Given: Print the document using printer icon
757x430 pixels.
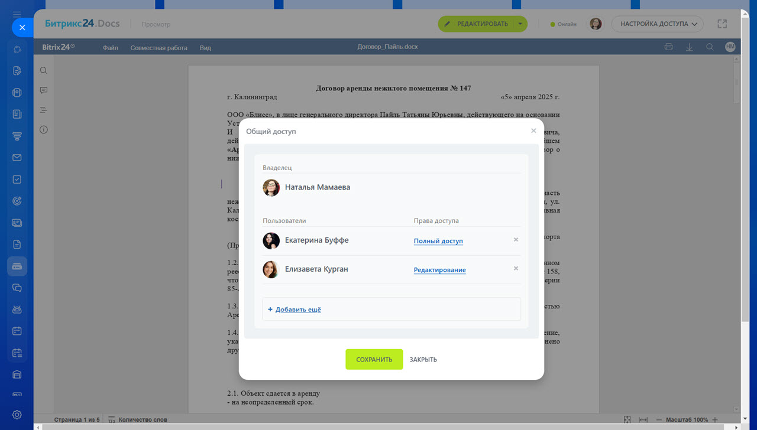Looking at the screenshot, I should pos(668,47).
